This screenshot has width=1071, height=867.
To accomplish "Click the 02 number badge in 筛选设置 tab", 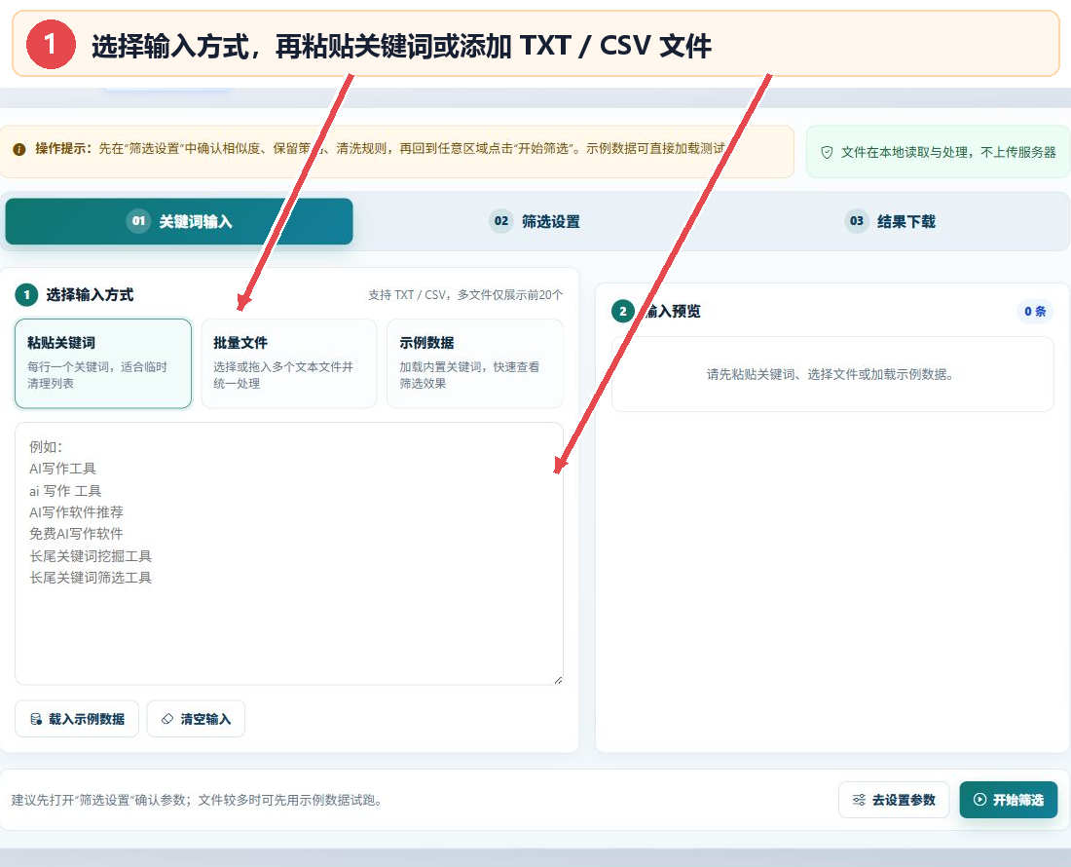I will click(x=501, y=221).
